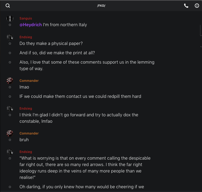Open the search icon in the header
The image size is (202, 192).
pos(8,6)
